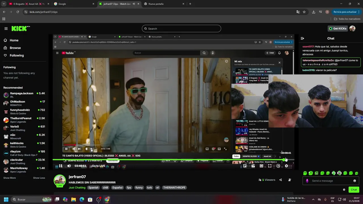Screen dimensions: 363x204
Task: Open the Kick hamburger sidebar menu
Action: pyautogui.click(x=6, y=29)
